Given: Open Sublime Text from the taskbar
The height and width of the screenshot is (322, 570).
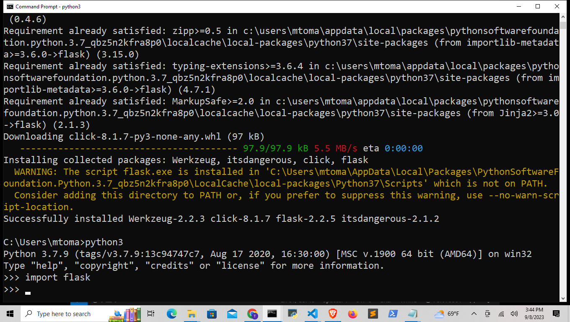Looking at the screenshot, I should tap(373, 314).
